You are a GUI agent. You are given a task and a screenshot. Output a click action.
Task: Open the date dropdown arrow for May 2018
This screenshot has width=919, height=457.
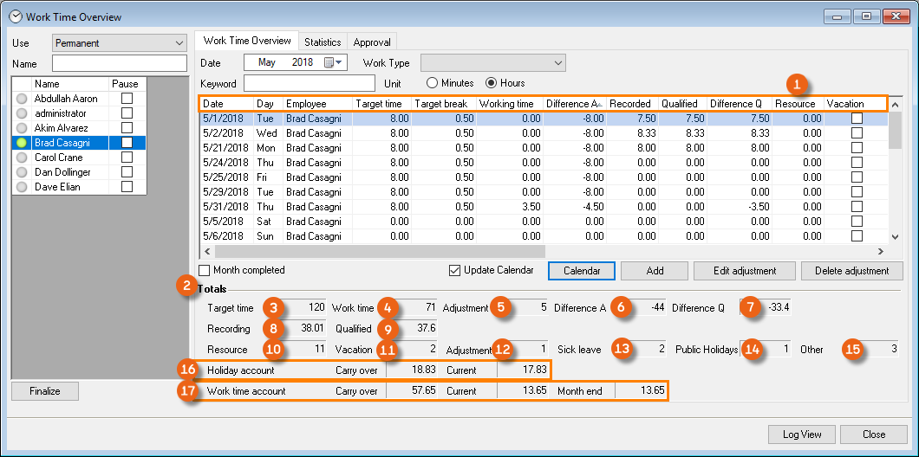(340, 62)
